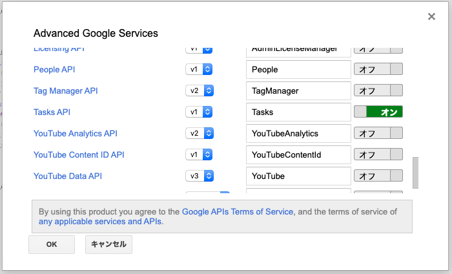Open Google APIs Terms of Service link
The image size is (452, 274).
(238, 212)
